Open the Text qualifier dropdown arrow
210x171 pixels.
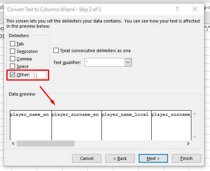[x=128, y=62]
